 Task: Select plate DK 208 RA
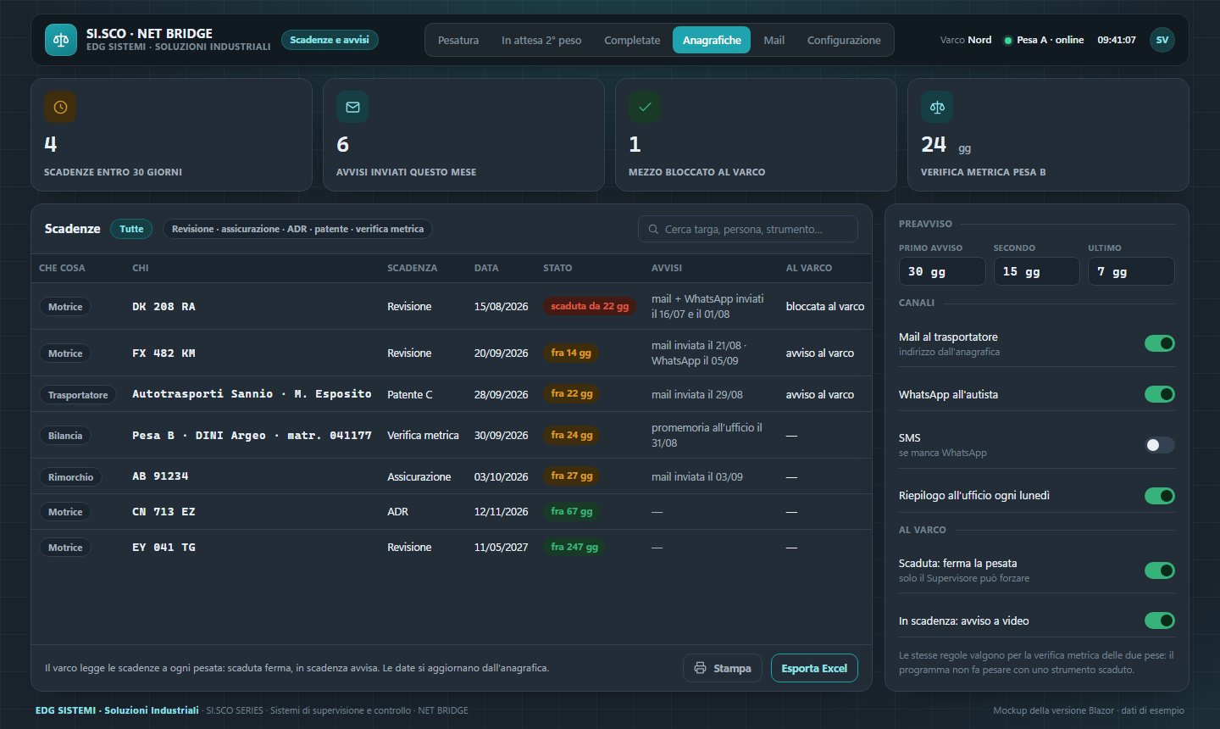click(164, 307)
